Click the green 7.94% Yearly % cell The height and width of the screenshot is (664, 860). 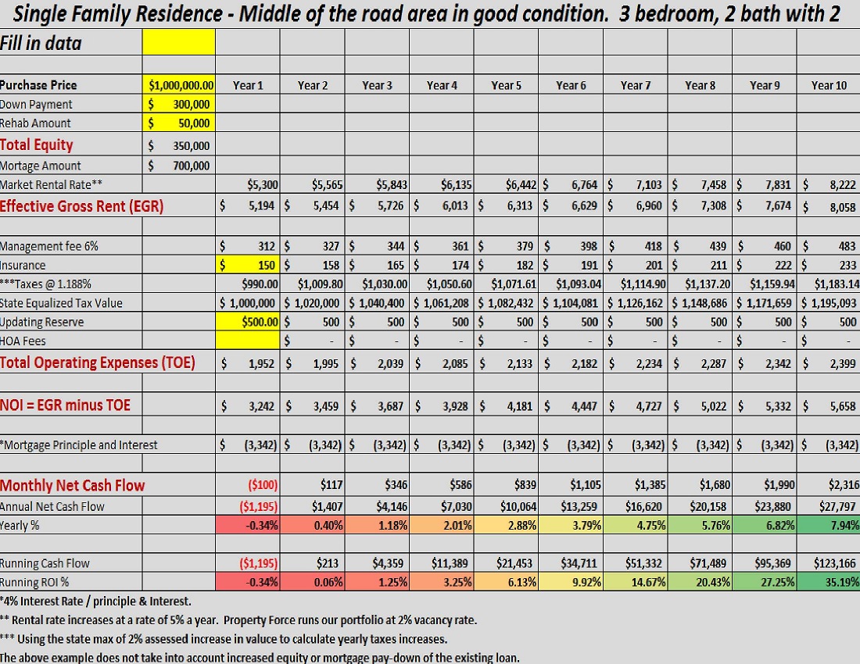point(828,525)
